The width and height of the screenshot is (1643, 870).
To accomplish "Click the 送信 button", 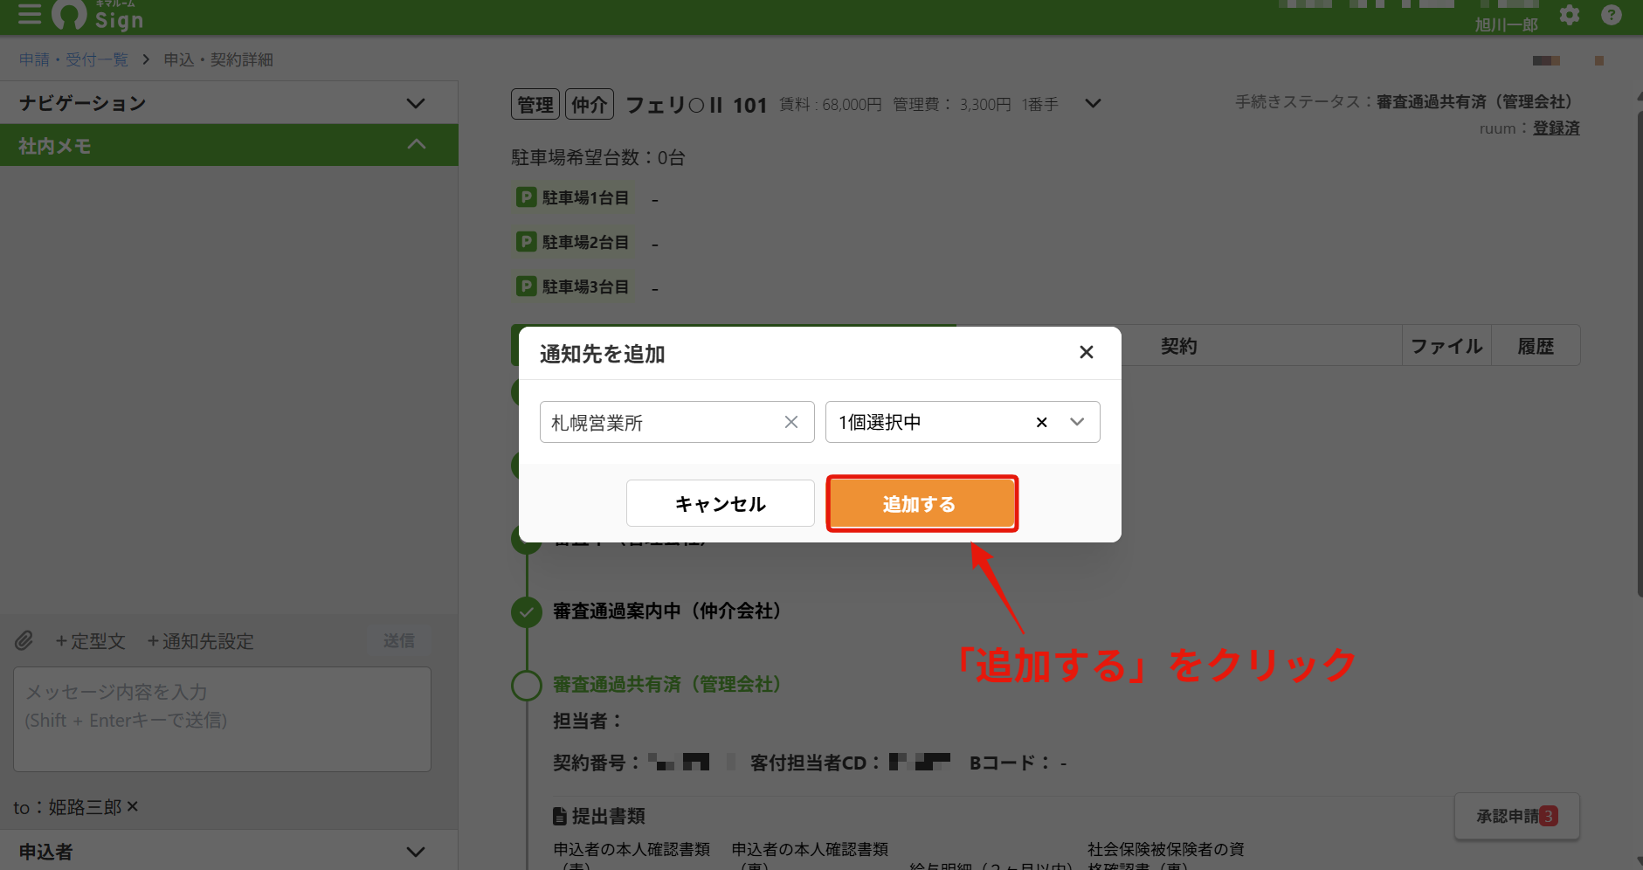I will (399, 640).
